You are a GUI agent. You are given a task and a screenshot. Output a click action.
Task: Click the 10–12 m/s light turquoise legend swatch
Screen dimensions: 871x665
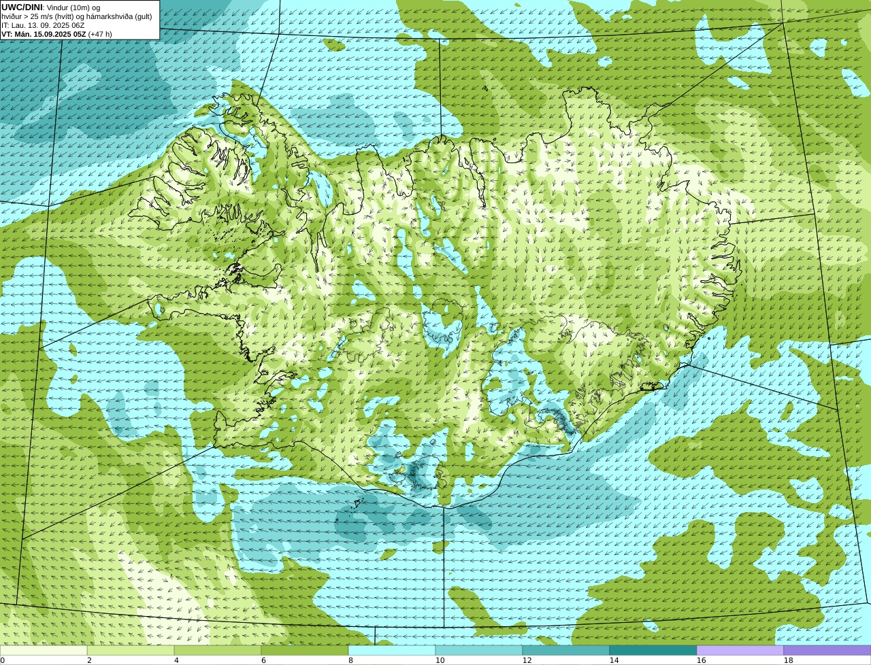[479, 651]
